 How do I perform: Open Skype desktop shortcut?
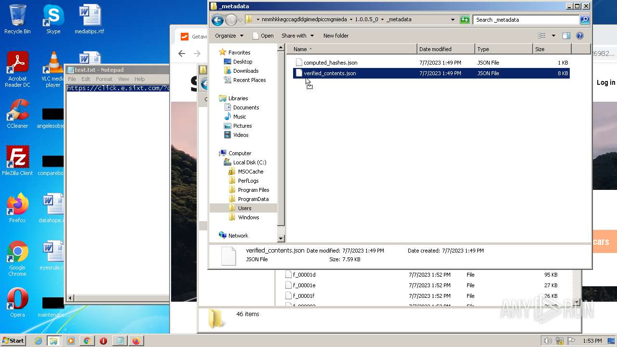pyautogui.click(x=53, y=19)
